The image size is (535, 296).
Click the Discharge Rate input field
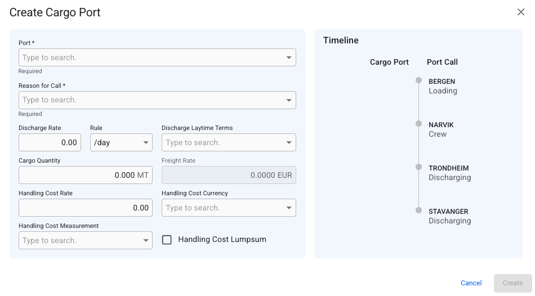point(50,142)
